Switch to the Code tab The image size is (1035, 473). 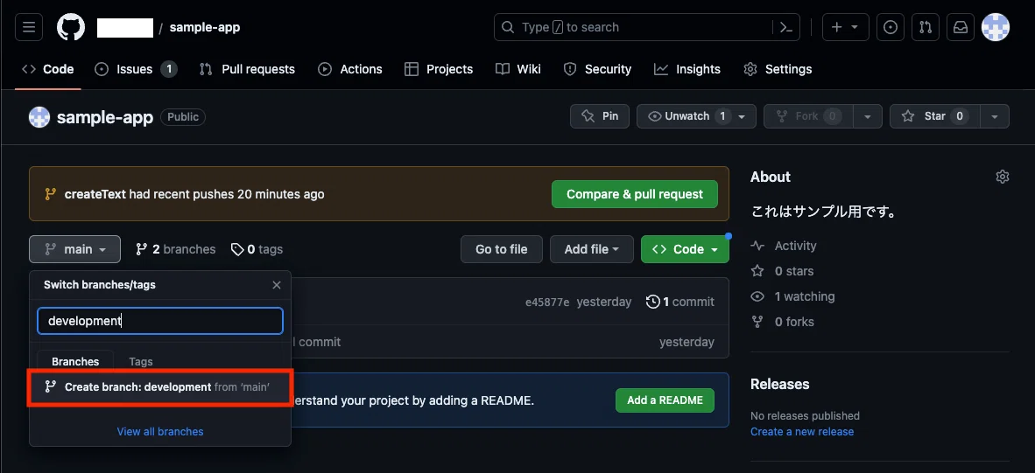pyautogui.click(x=48, y=69)
